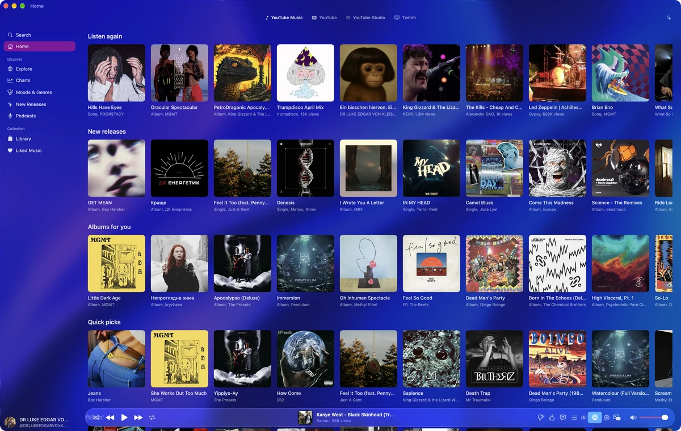Open the Quick picks heading

pyautogui.click(x=104, y=322)
